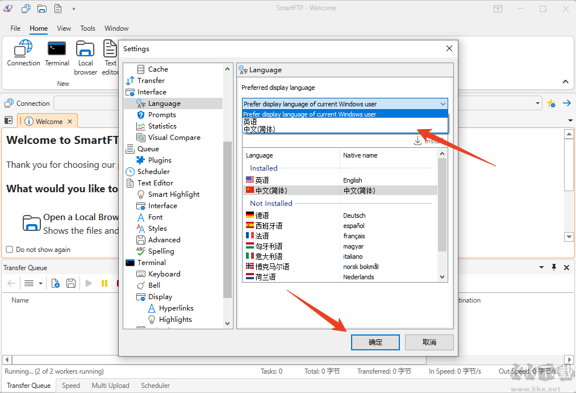
Task: Click the favorites star icon
Action: click(x=551, y=104)
